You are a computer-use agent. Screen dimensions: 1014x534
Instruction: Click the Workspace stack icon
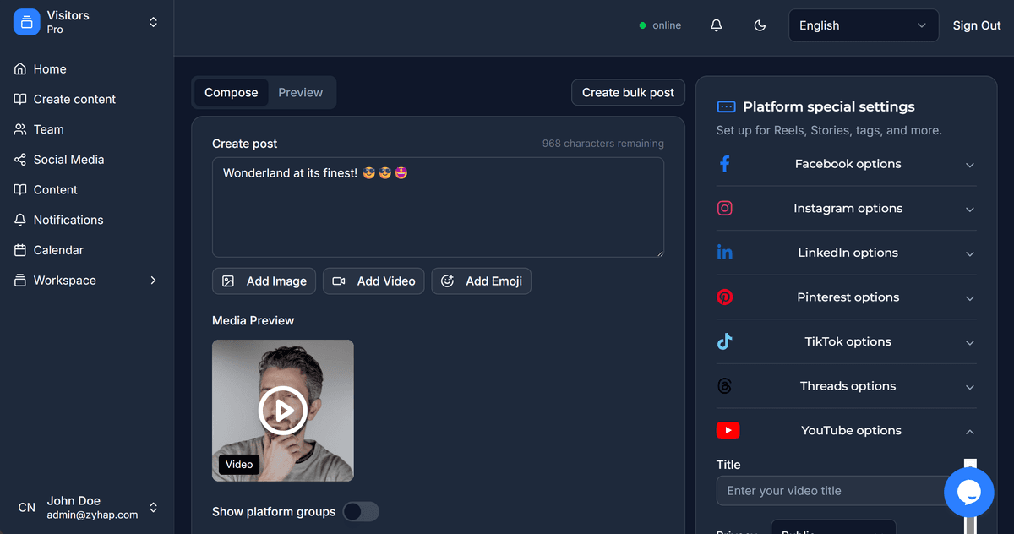coord(20,281)
